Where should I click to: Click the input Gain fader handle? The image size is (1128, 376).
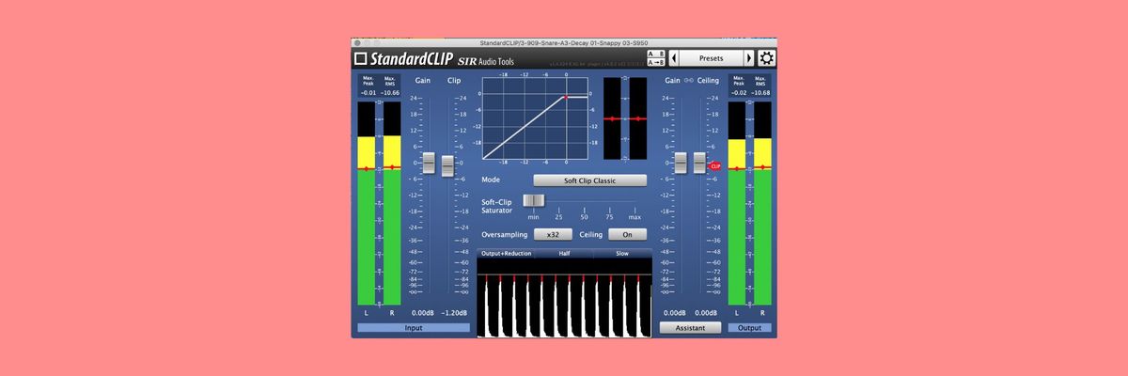[x=429, y=163]
